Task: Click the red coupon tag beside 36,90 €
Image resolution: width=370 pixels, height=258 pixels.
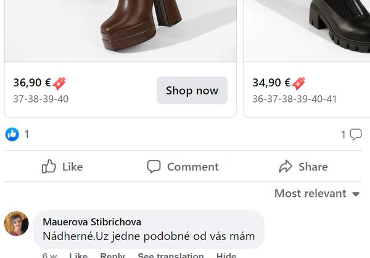Action: pos(59,83)
